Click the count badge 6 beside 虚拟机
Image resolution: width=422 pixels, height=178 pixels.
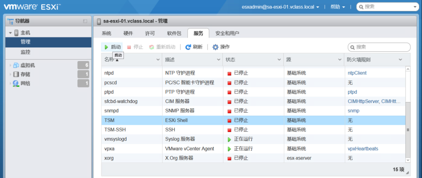(x=83, y=65)
